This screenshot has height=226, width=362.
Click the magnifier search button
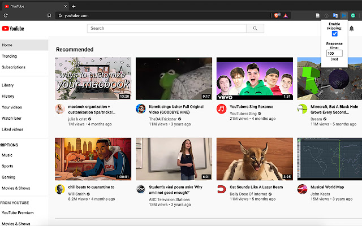255,28
